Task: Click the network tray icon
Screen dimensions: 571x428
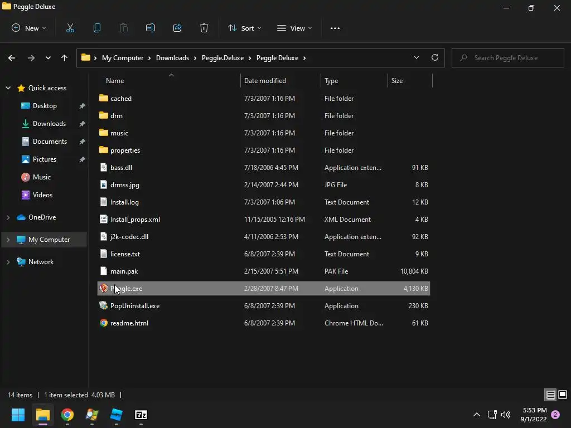Action: pyautogui.click(x=492, y=415)
